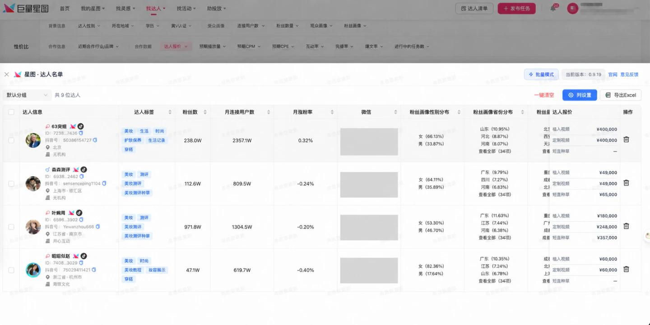Enable 批量模式 batch mode
The image size is (650, 325).
point(541,74)
